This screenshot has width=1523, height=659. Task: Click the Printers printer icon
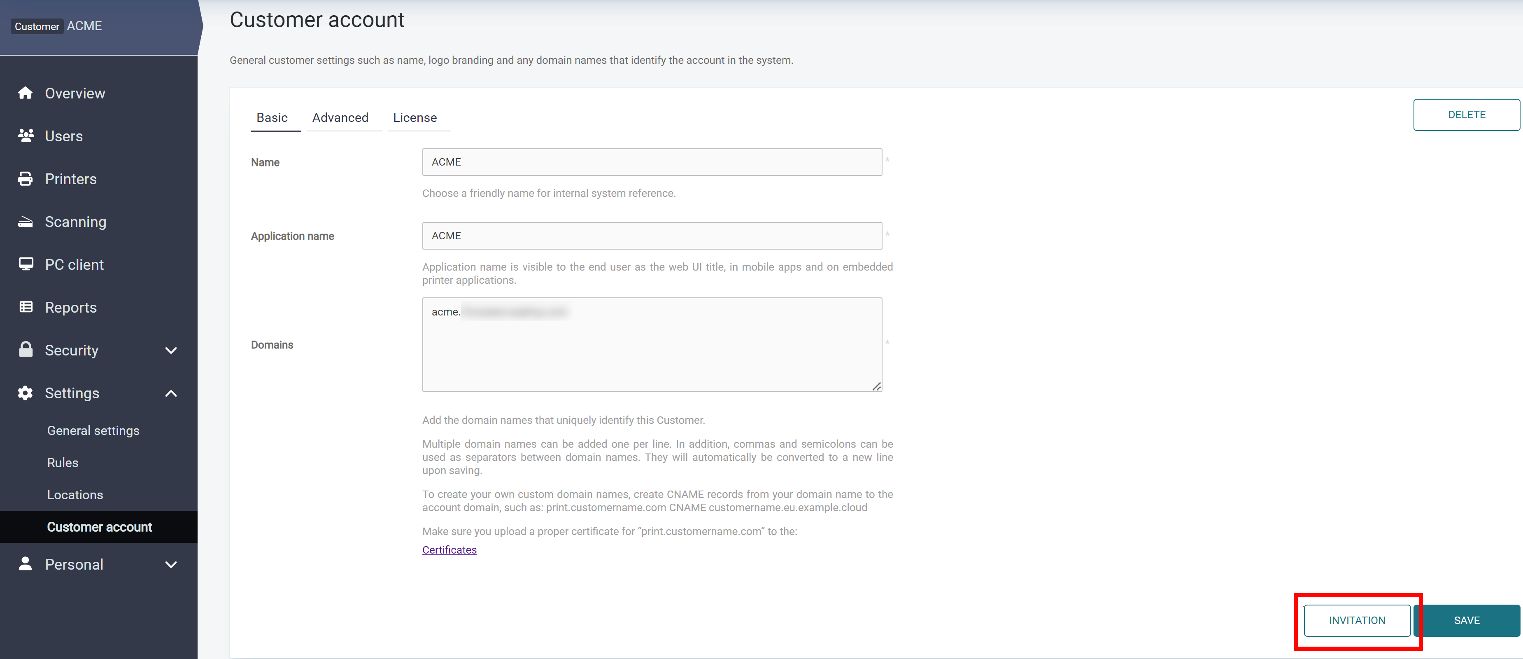[x=26, y=179]
